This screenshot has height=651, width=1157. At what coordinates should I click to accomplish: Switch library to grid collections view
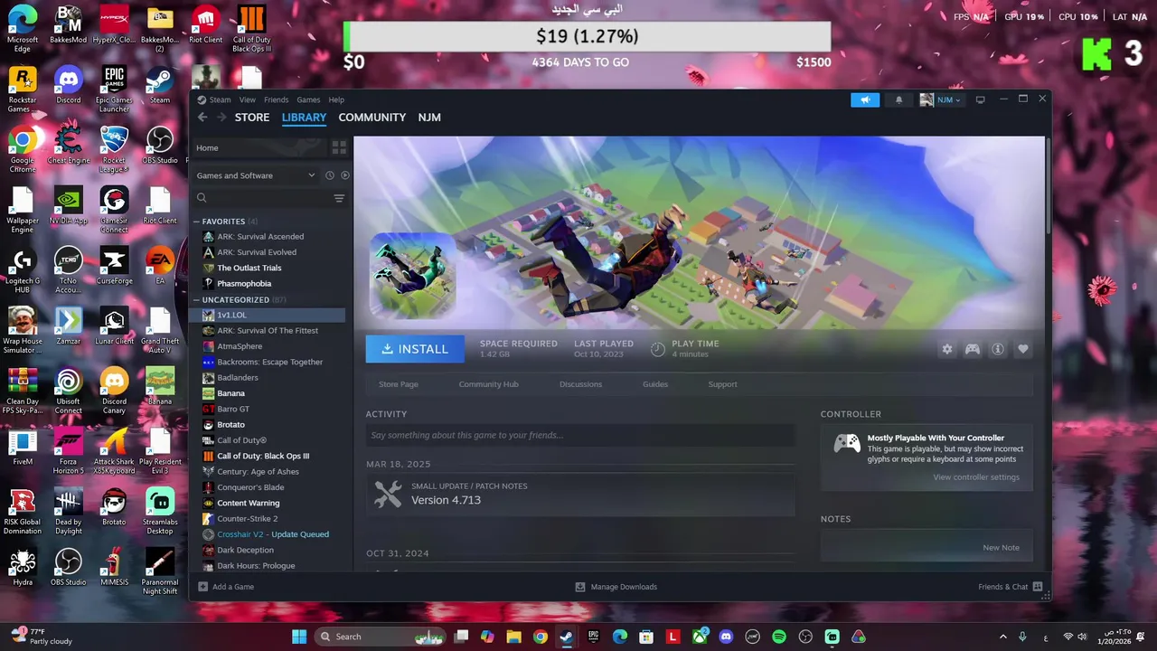pyautogui.click(x=339, y=147)
